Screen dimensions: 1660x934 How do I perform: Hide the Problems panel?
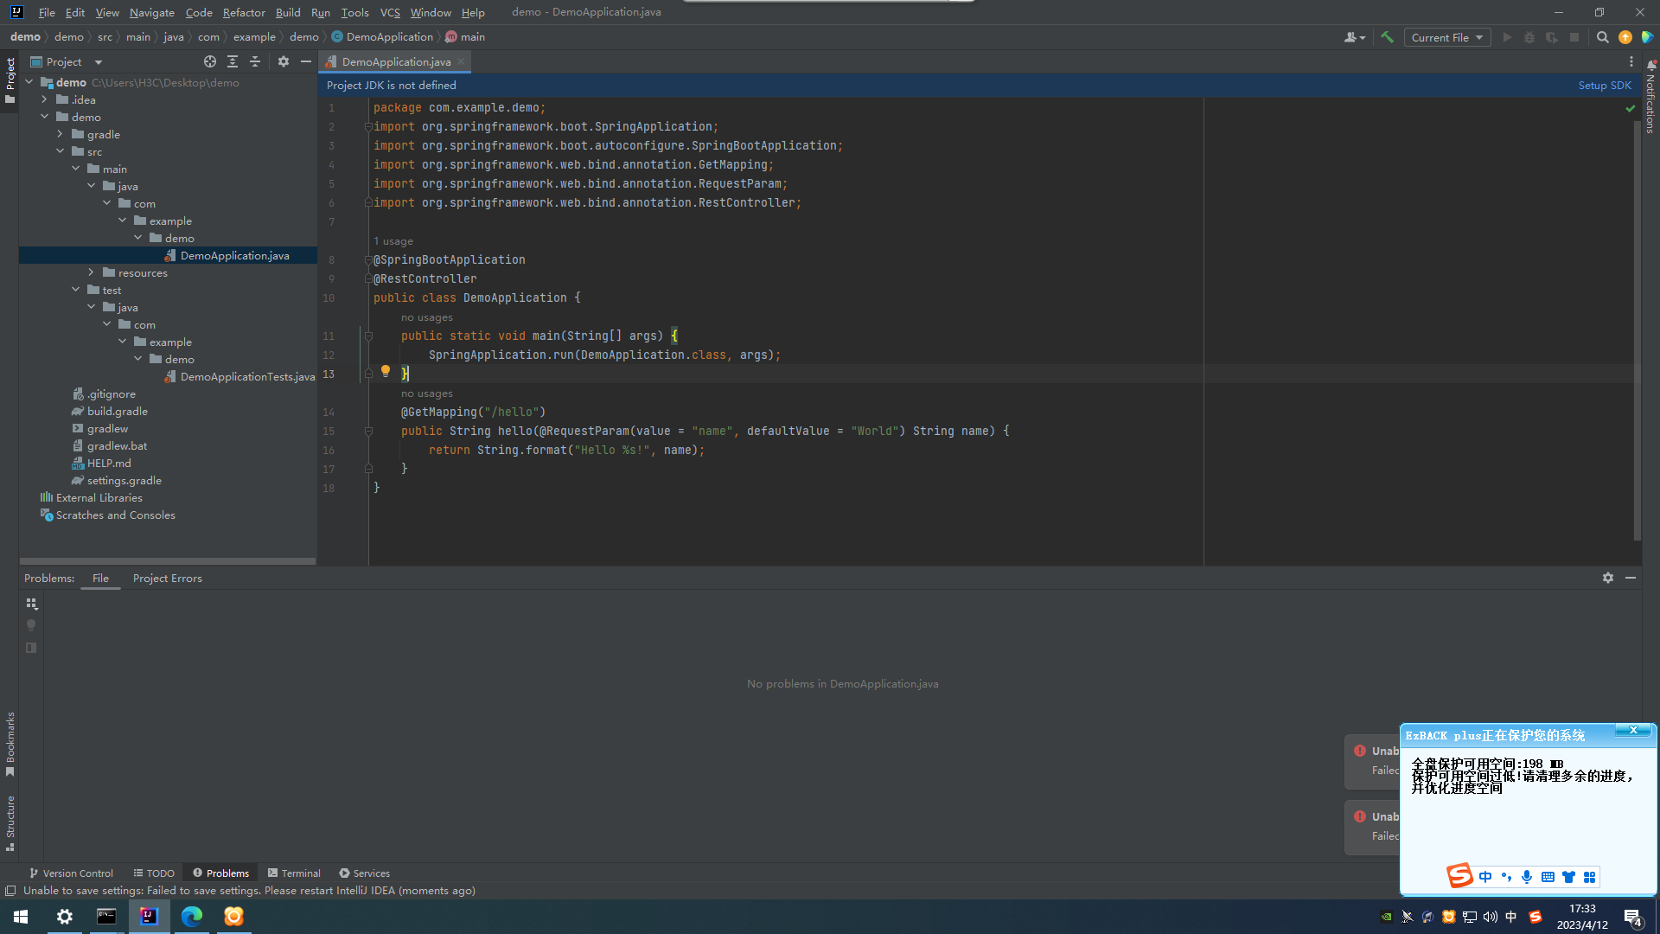(1631, 578)
